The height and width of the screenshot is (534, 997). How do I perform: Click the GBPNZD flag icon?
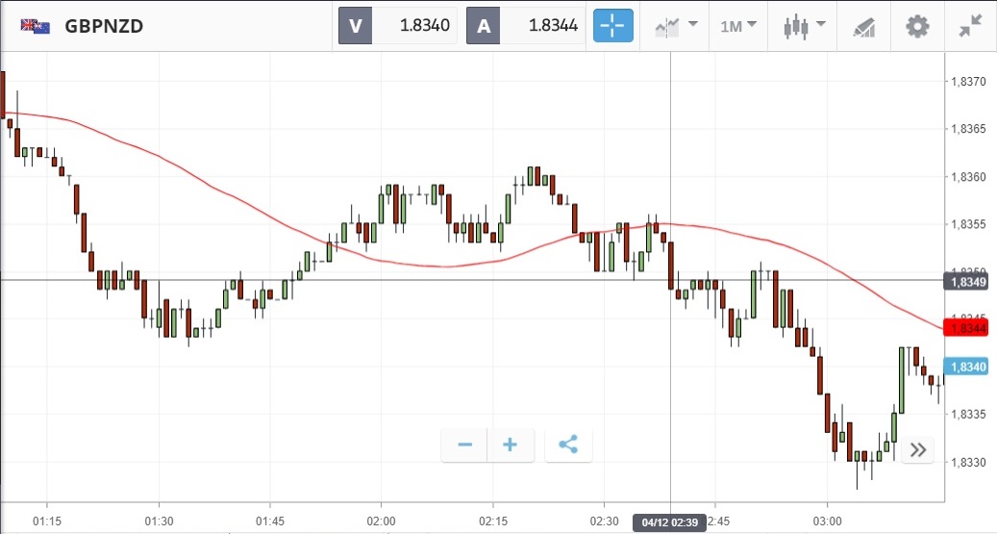[x=36, y=26]
